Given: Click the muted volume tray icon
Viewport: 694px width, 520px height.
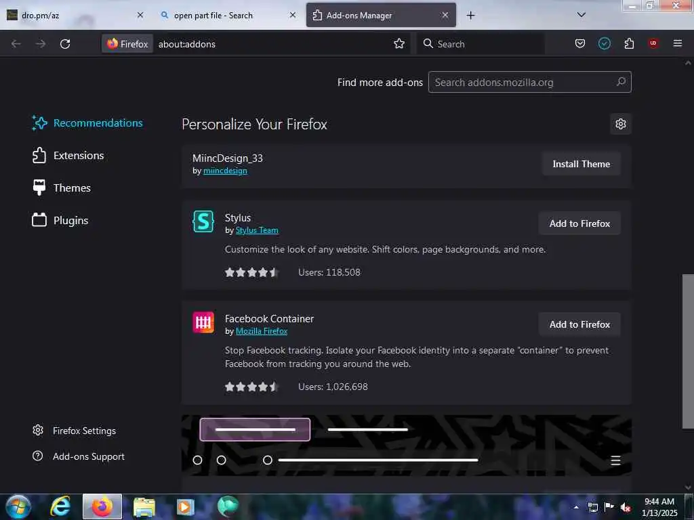Looking at the screenshot, I should (x=626, y=507).
